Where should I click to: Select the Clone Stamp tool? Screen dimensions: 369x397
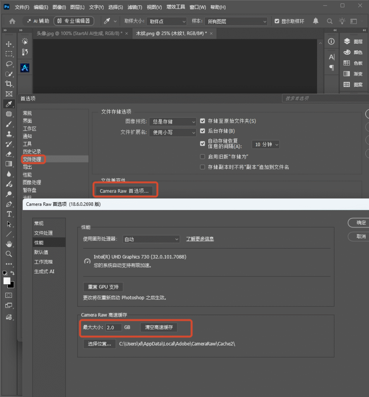pos(9,134)
